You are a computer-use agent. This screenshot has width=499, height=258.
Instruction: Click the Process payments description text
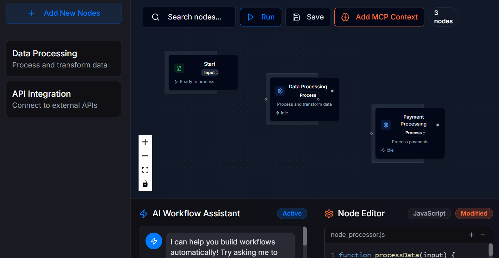coord(410,142)
